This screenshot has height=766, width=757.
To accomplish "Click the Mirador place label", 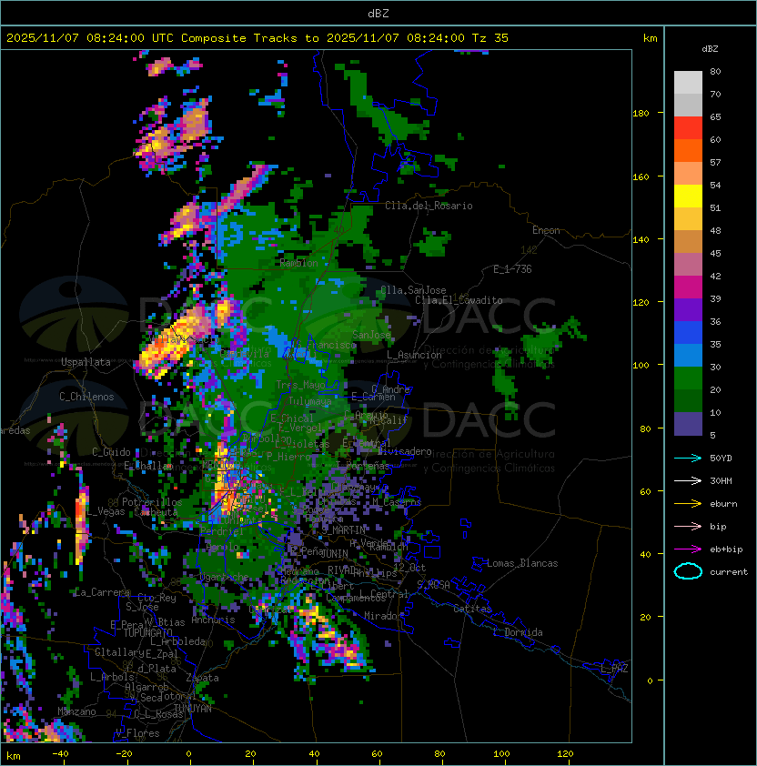I will (x=383, y=616).
